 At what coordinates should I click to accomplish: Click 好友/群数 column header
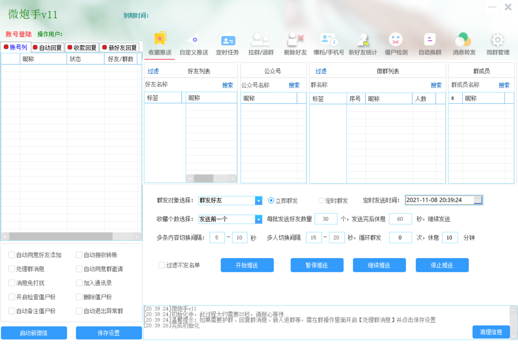[121, 59]
